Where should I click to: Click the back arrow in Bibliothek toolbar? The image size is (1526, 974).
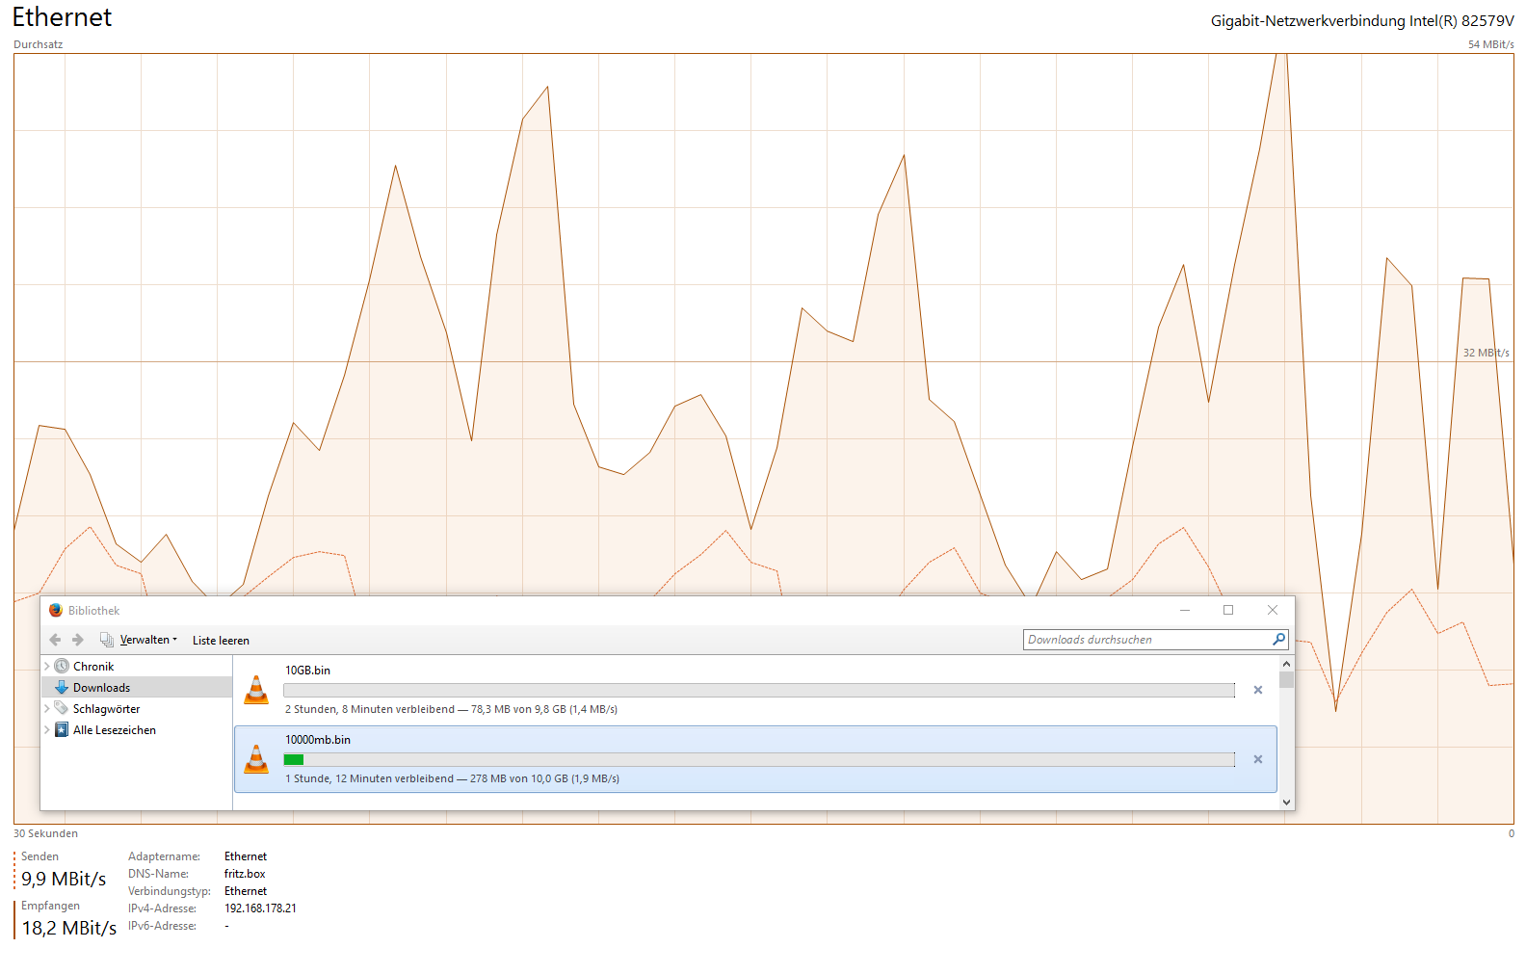(x=55, y=640)
